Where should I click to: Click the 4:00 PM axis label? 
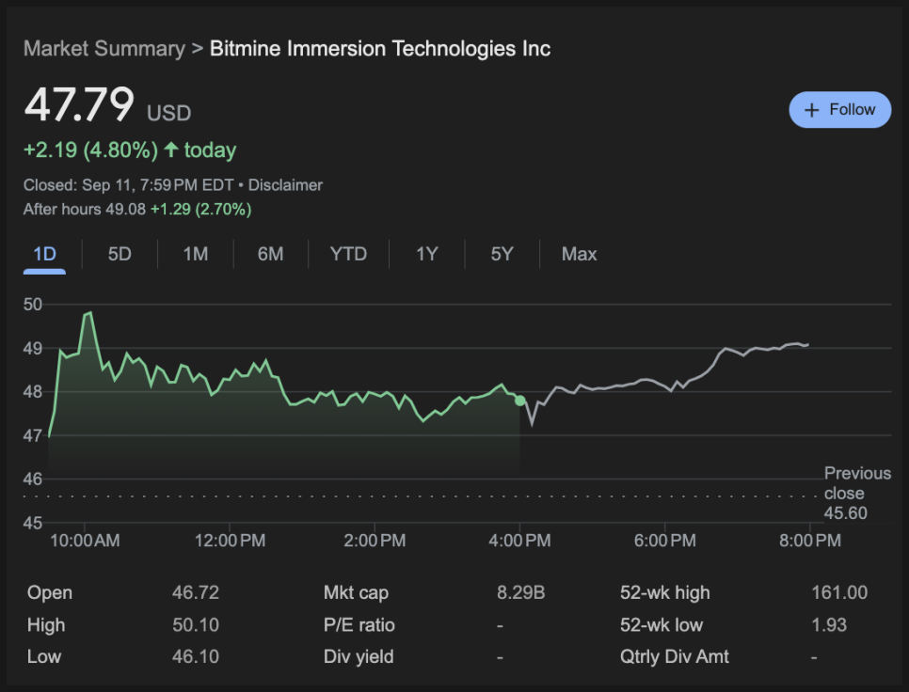click(x=520, y=541)
